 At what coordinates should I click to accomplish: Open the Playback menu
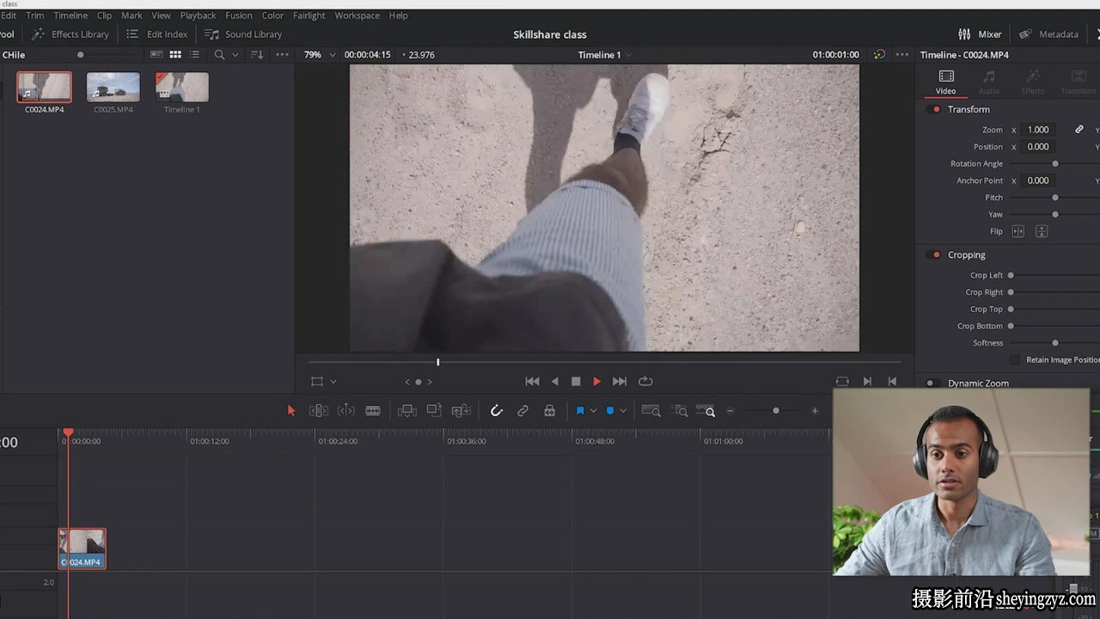pos(198,15)
